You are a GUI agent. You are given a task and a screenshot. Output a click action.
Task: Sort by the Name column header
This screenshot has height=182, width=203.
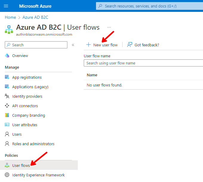click(92, 75)
